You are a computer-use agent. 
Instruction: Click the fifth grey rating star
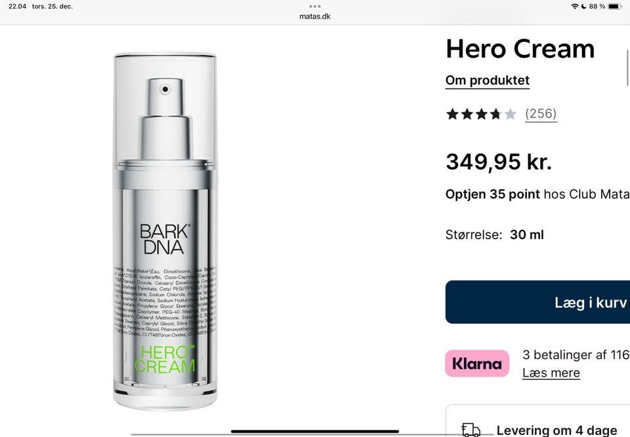(x=511, y=115)
